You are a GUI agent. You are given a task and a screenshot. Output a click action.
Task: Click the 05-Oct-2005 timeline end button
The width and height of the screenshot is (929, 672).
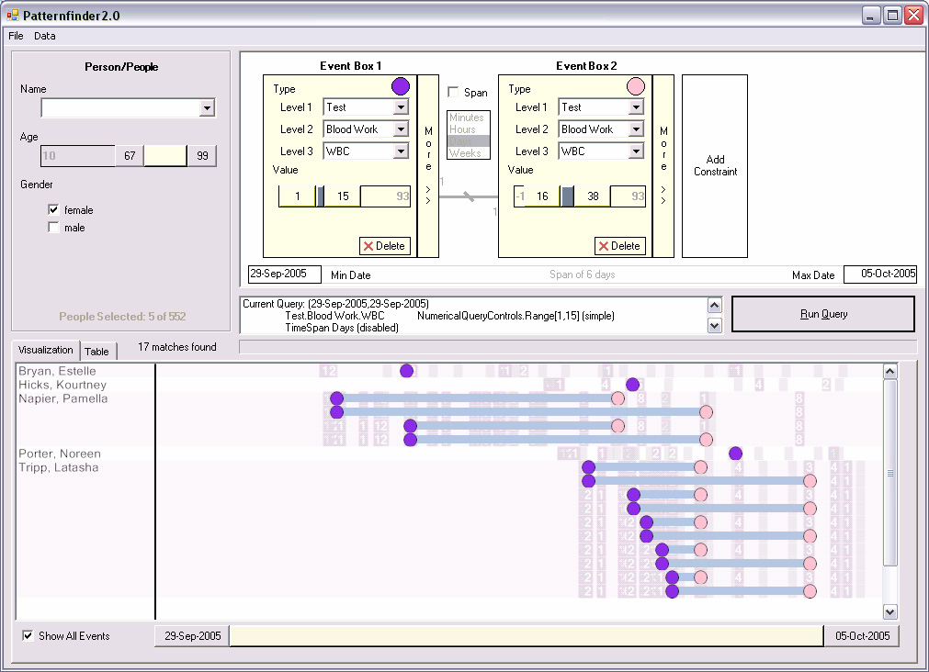[x=862, y=636]
